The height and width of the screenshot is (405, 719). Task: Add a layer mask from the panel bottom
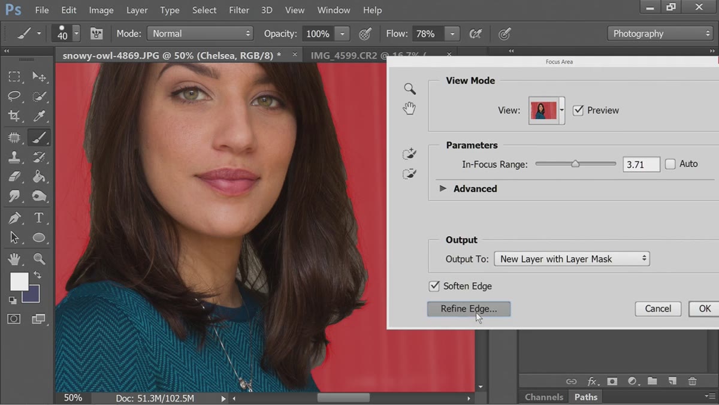pos(612,381)
